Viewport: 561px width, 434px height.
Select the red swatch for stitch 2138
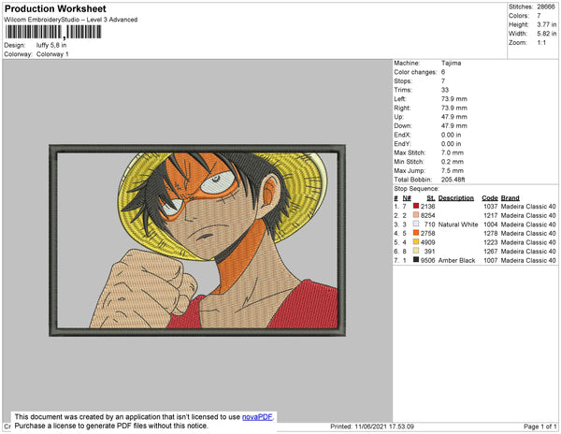pos(416,206)
